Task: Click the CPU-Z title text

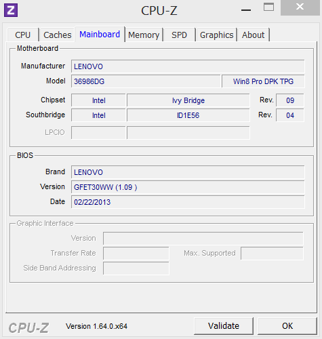Action: coord(159,10)
